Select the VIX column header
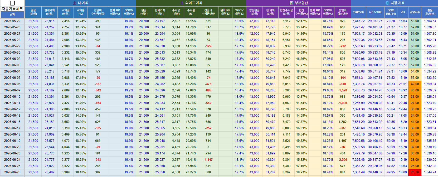 point(403,12)
